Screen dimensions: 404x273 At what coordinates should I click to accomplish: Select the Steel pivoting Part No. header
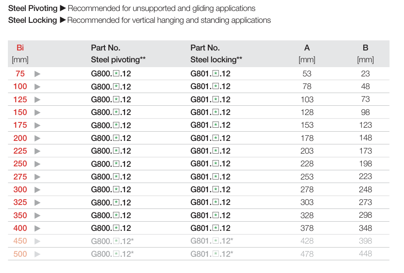tap(118, 54)
